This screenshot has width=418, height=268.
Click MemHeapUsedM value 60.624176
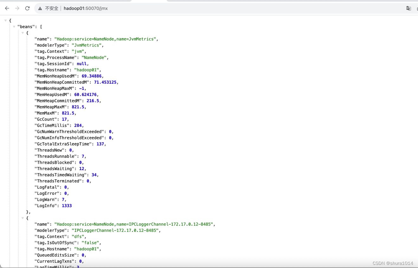85,95
